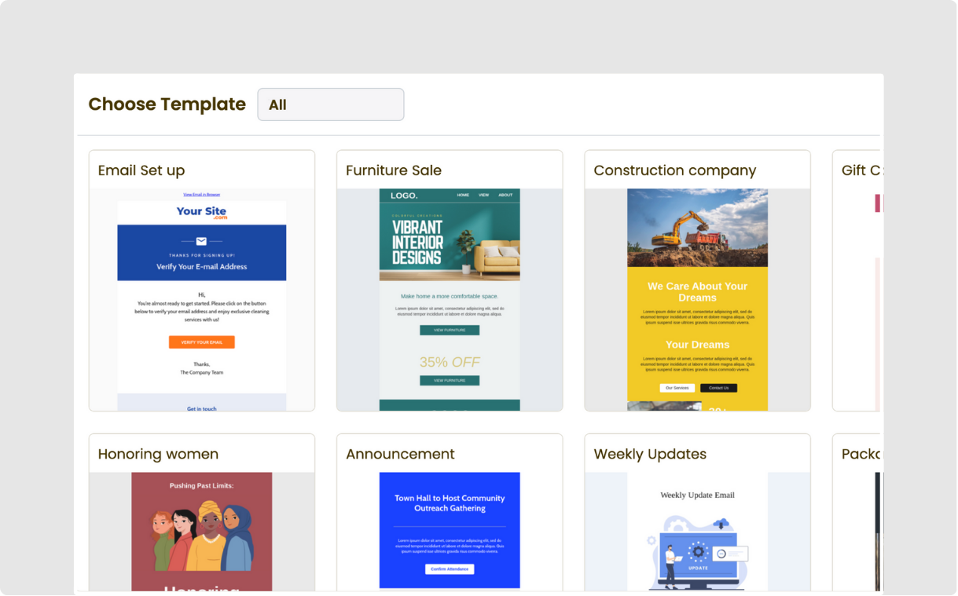Viewport: 958px width, 596px height.
Task: Click Our Services button in Construction company template
Action: (677, 387)
